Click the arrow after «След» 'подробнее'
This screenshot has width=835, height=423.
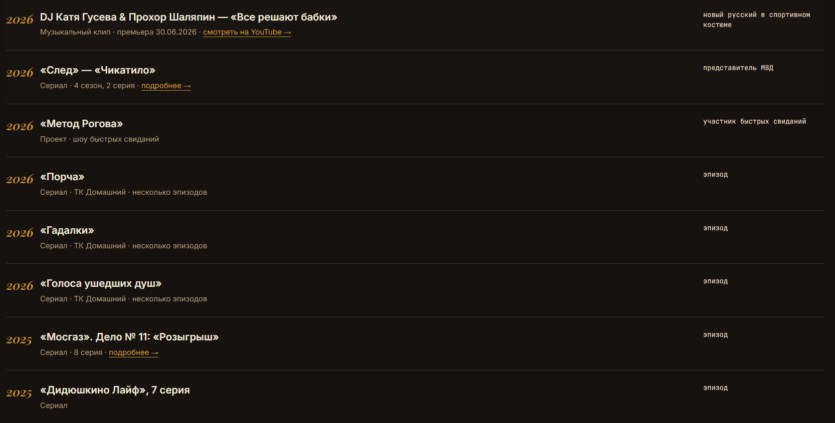pyautogui.click(x=187, y=86)
